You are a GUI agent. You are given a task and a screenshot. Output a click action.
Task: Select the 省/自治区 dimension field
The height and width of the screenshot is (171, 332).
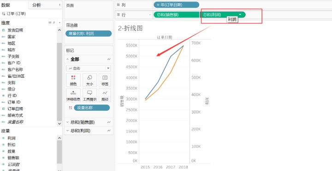(x=16, y=76)
